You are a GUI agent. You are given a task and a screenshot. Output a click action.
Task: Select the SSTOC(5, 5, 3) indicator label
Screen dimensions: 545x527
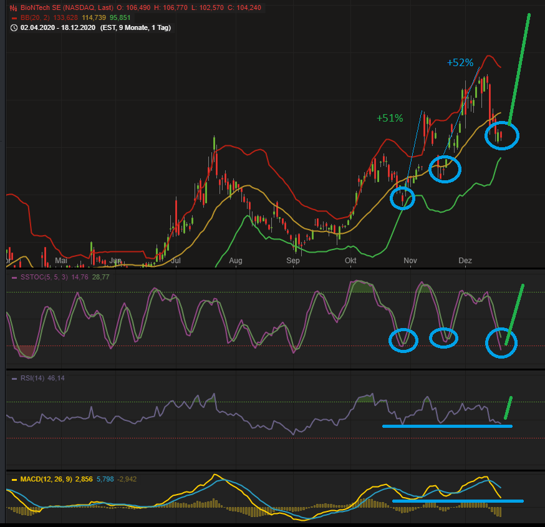tap(44, 277)
